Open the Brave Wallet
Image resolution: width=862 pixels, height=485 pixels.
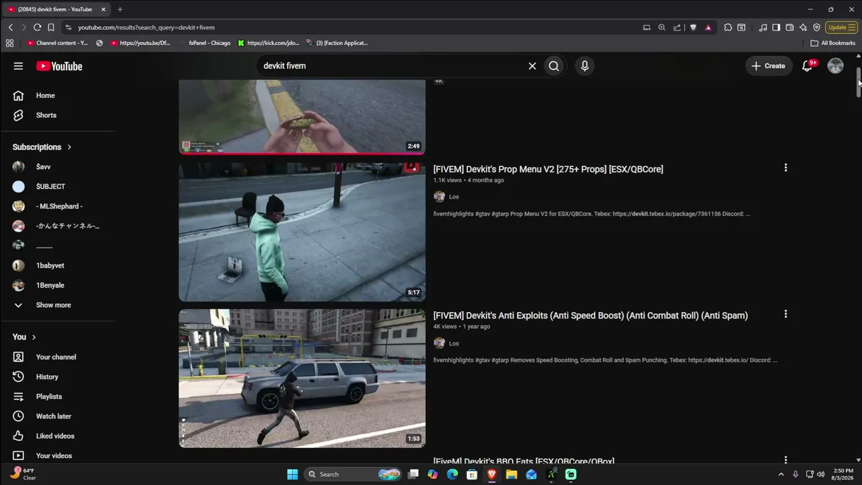[790, 28]
